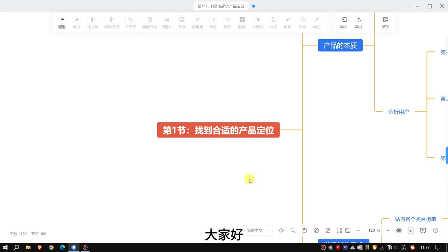
Task: Zoom in with the plus button
Action: tap(388, 230)
